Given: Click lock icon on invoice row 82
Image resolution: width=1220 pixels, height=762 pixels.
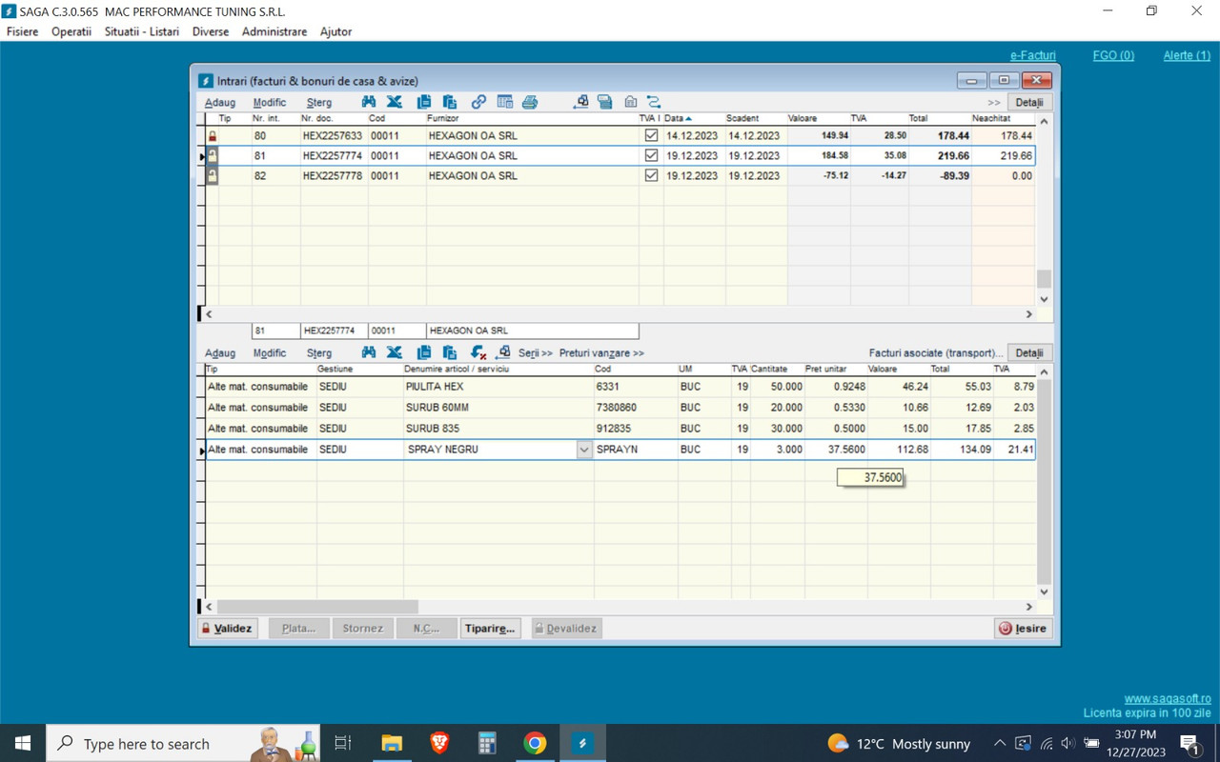Looking at the screenshot, I should (213, 175).
